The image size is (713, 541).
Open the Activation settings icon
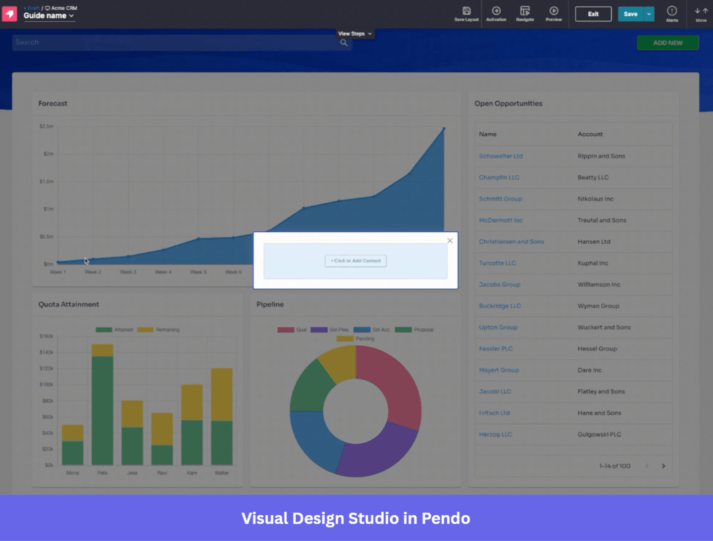[496, 14]
